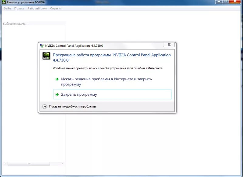Expand Показать подробности проблемы chevron
This screenshot has width=243, height=177.
pos(45,106)
